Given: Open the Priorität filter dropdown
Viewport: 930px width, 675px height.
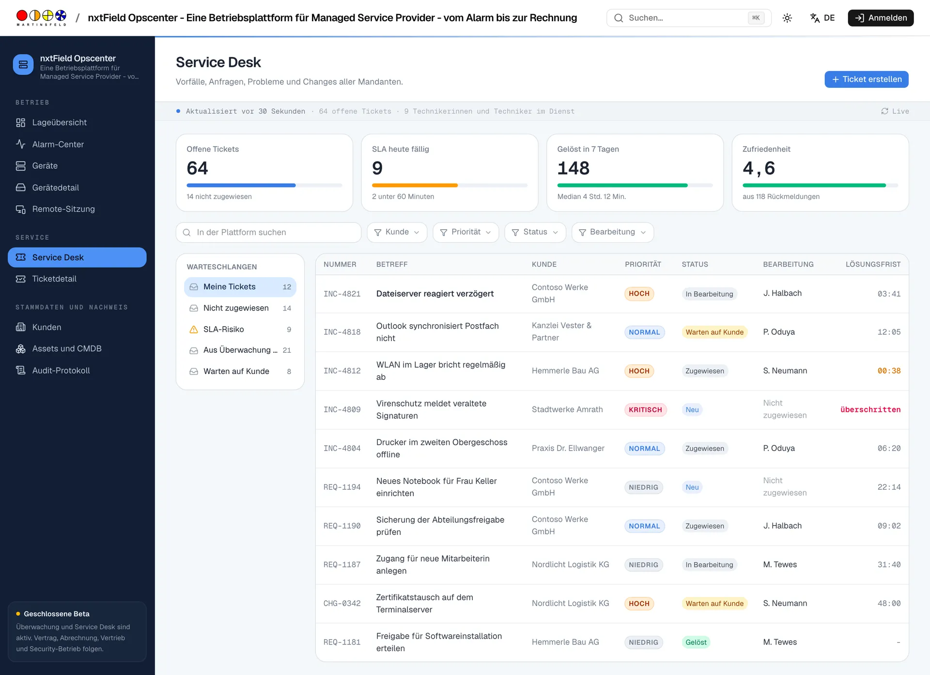Looking at the screenshot, I should click(465, 232).
